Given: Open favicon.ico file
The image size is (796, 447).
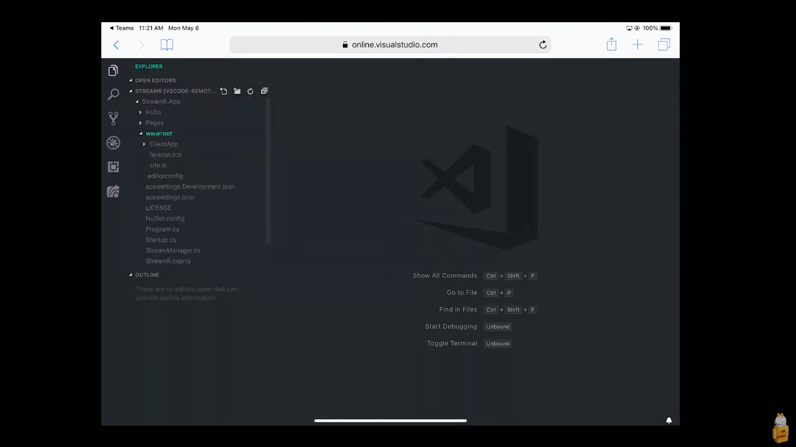Looking at the screenshot, I should [165, 154].
